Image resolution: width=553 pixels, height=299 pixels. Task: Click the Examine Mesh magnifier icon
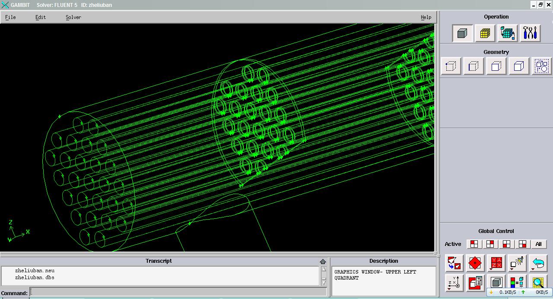point(538,283)
